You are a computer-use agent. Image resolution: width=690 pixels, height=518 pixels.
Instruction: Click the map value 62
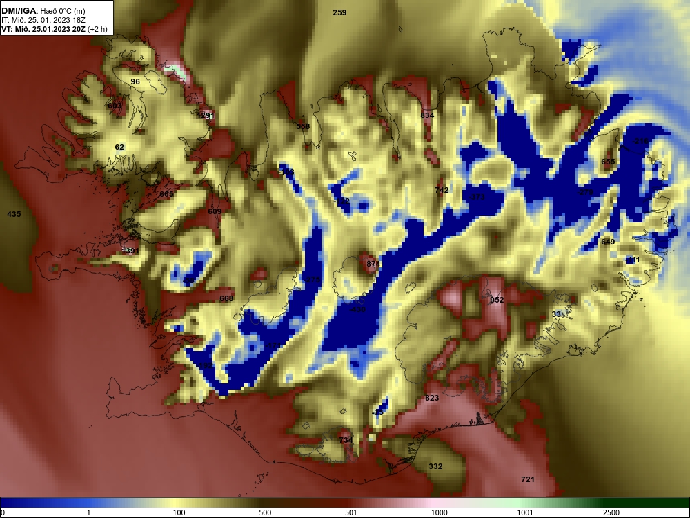[119, 147]
